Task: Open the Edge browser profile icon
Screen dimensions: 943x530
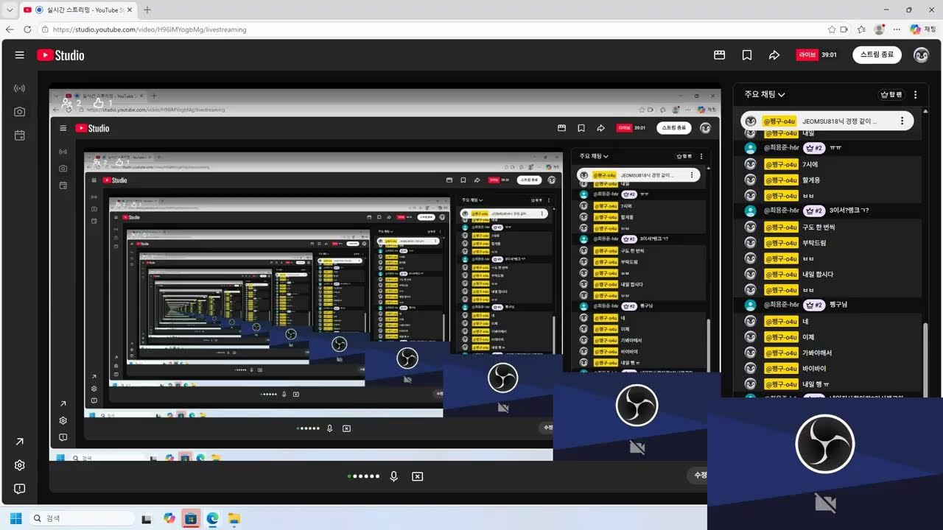Action: (x=879, y=29)
